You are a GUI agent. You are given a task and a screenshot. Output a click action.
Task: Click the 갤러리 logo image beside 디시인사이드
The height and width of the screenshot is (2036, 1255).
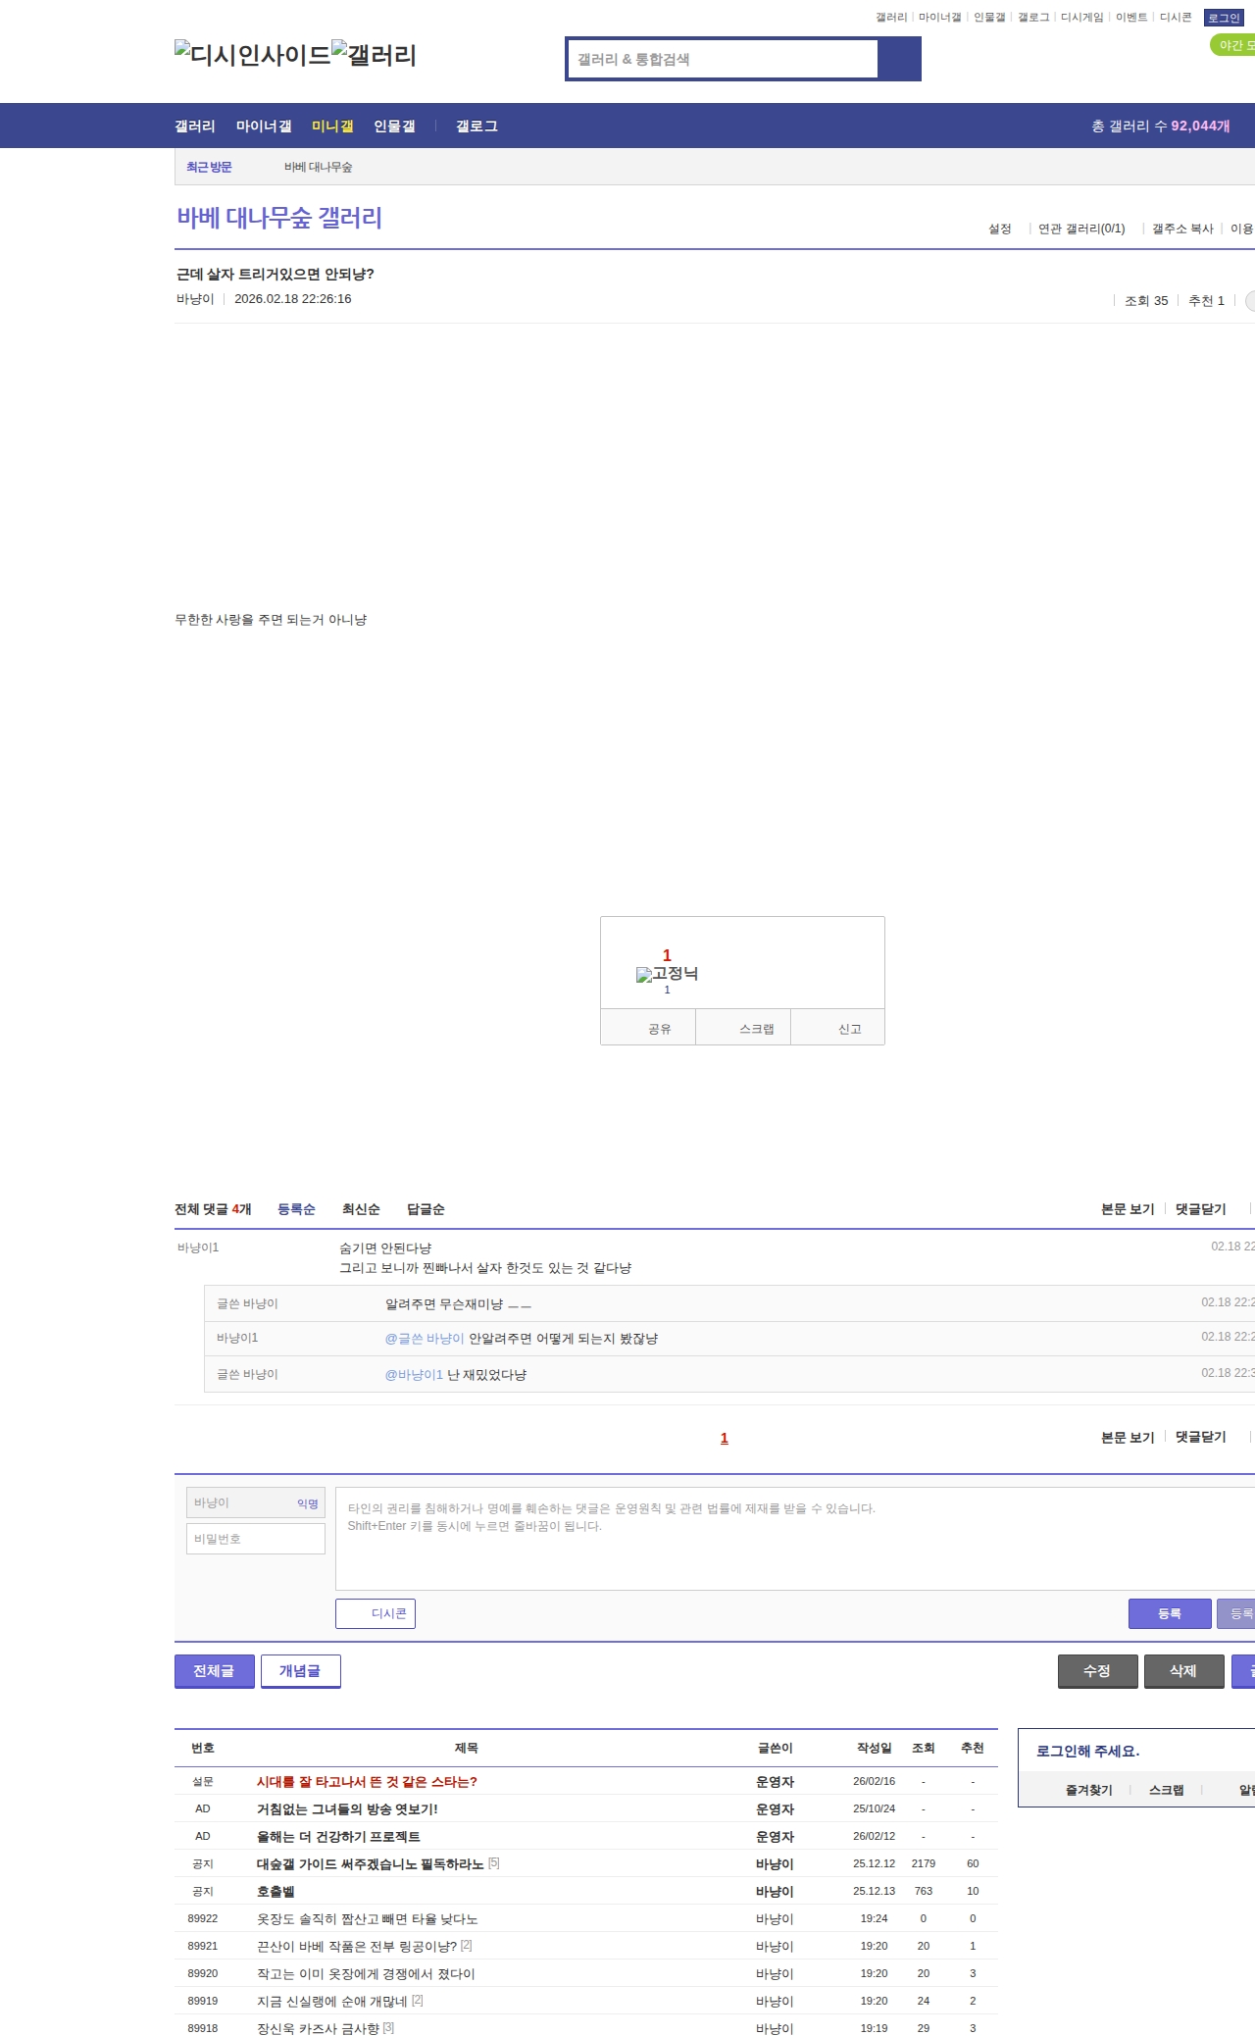pyautogui.click(x=374, y=55)
